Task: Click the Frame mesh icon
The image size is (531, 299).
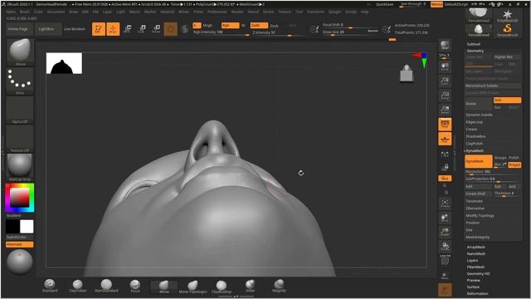Action: point(445,203)
